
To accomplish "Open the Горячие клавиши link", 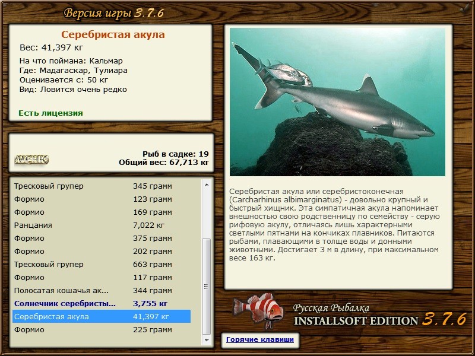I will tap(260, 339).
